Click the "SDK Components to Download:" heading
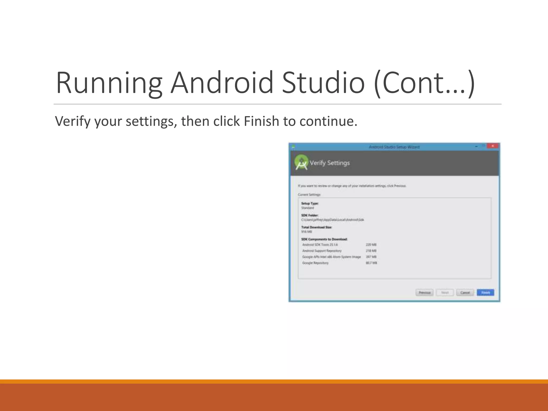 pos(324,239)
